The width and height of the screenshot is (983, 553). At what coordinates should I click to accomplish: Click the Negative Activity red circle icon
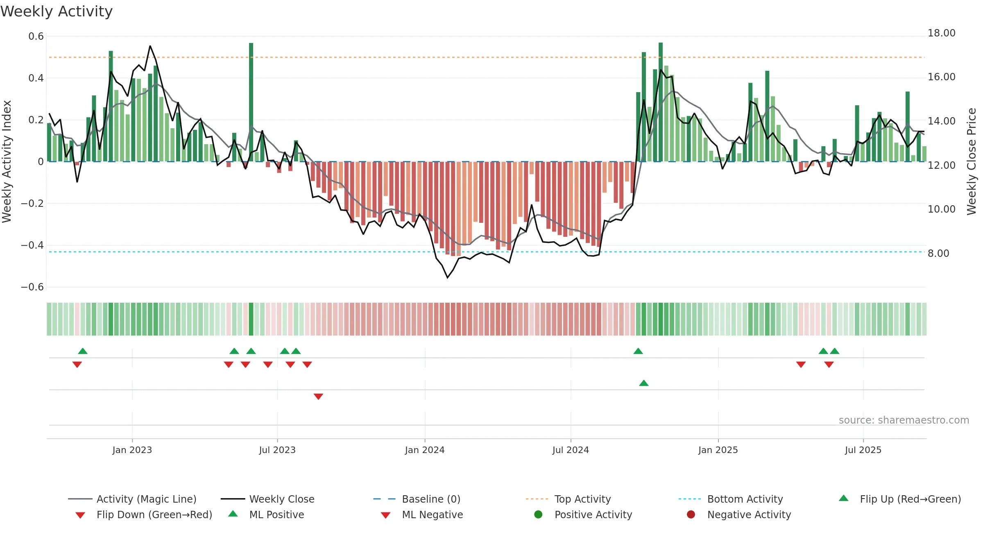pos(691,514)
